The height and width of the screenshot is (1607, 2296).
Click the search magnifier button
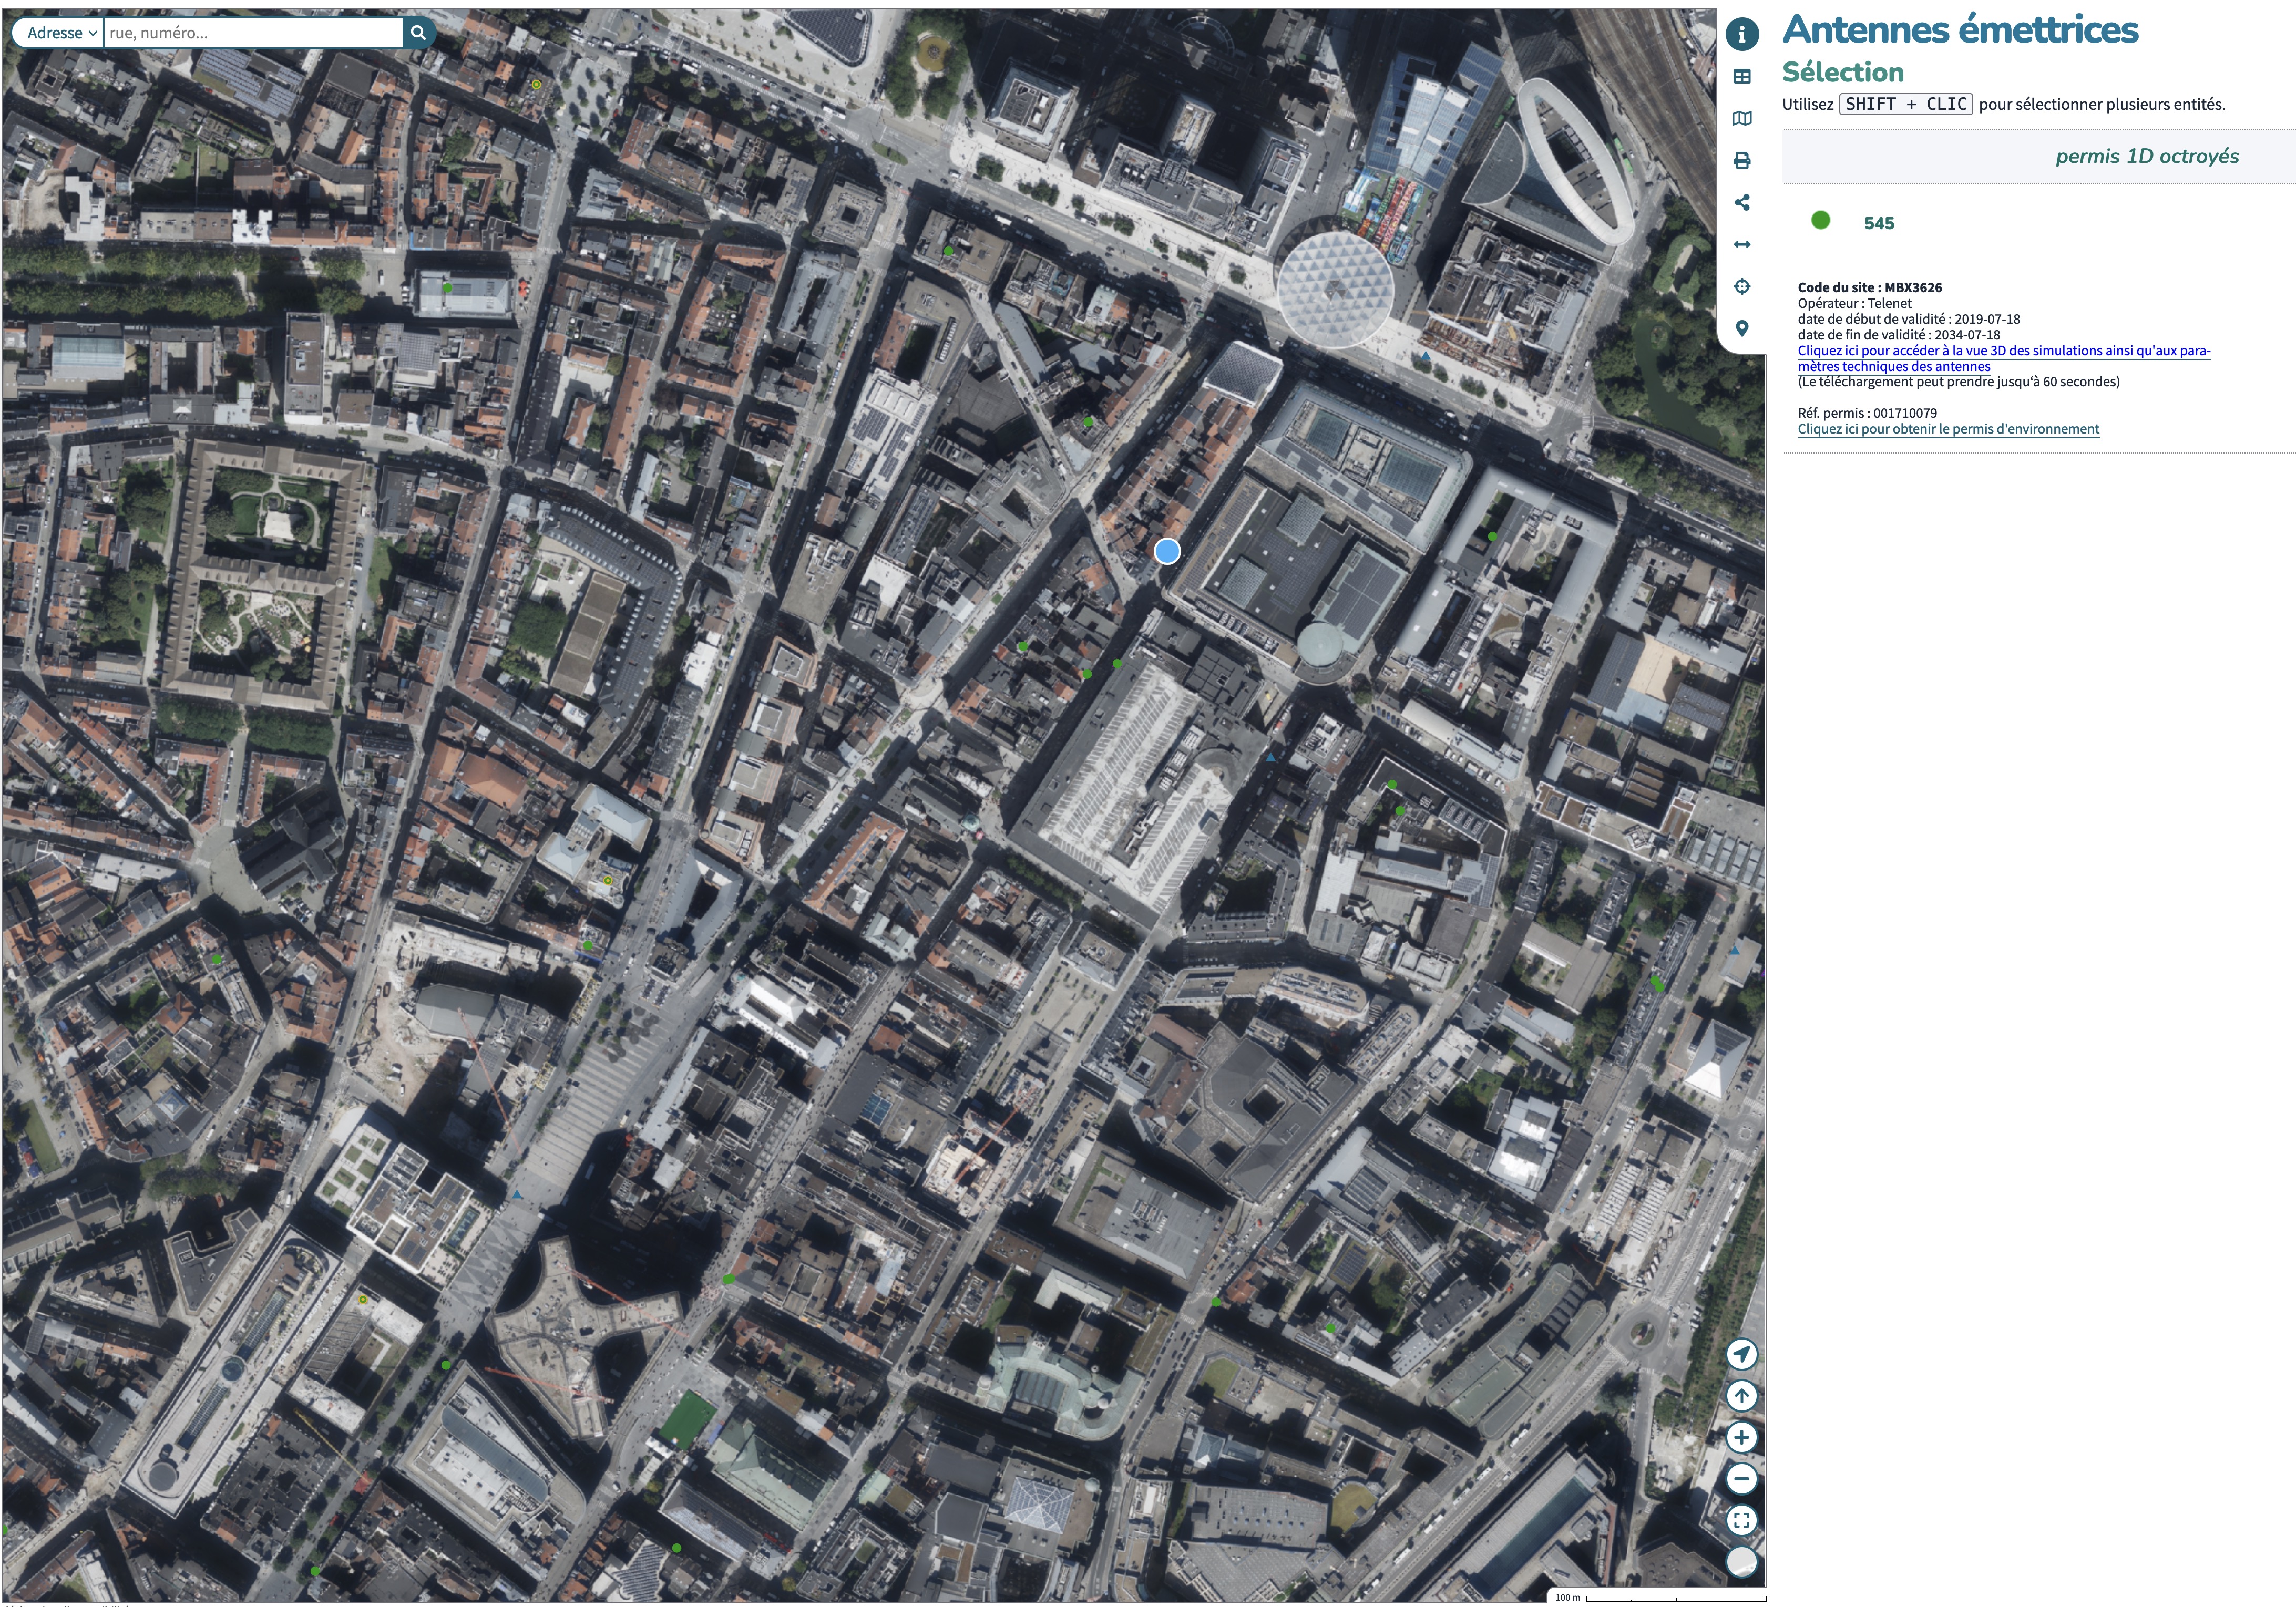[418, 33]
